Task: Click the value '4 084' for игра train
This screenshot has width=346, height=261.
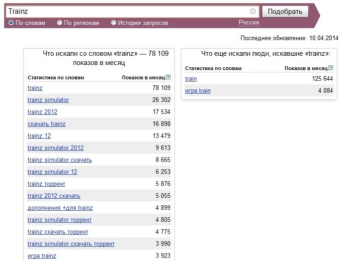Action: point(325,90)
